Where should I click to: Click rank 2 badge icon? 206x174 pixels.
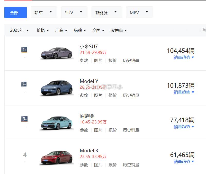[24, 84]
